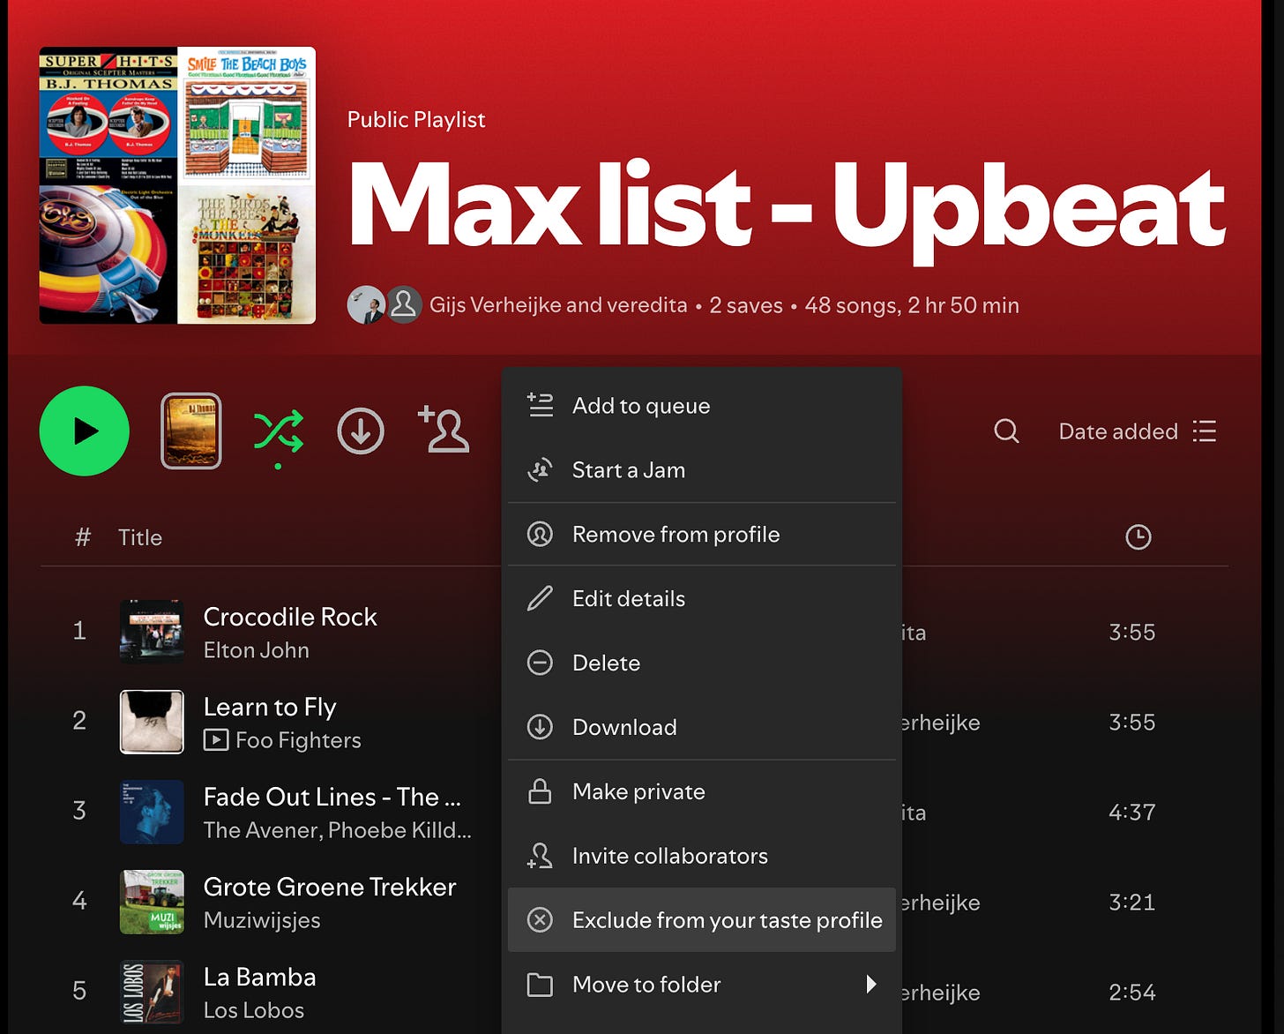This screenshot has width=1284, height=1034.
Task: Choose Remove from profile
Action: [702, 535]
